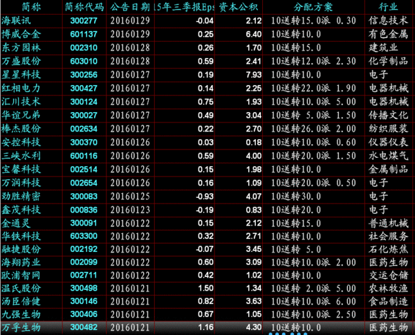Screen dimensions: 415x335
Task: Select stock name 万润科技
Action: pyautogui.click(x=21, y=183)
